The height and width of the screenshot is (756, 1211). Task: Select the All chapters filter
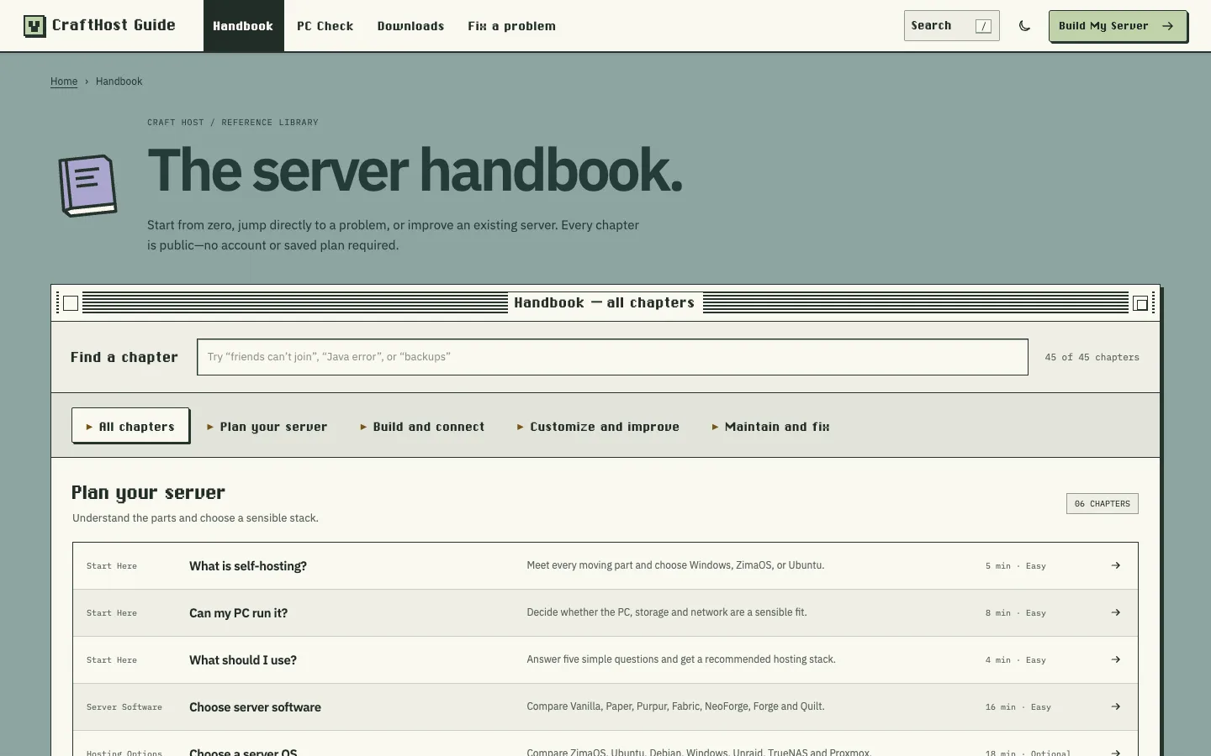[x=130, y=426]
